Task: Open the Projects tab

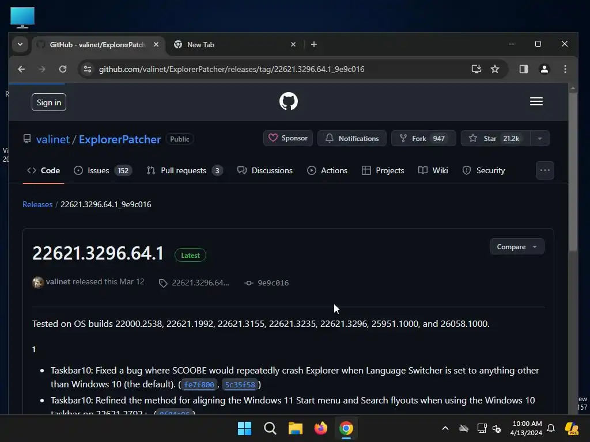Action: coord(383,170)
